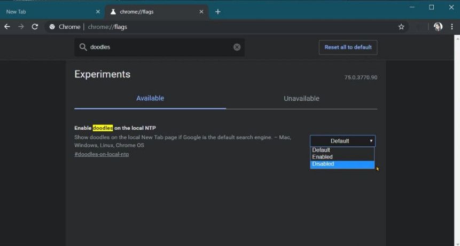Viewport: 460px width, 246px height.
Task: Click the forward navigation arrow
Action: [21, 27]
